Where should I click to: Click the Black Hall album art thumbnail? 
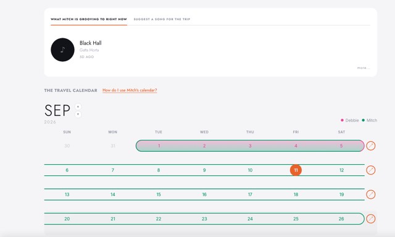(62, 49)
